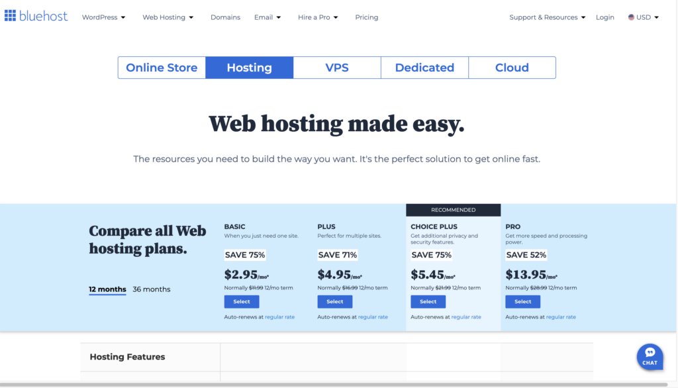Screen dimensions: 678x388
Task: Open the Dedicated tab
Action: [424, 68]
